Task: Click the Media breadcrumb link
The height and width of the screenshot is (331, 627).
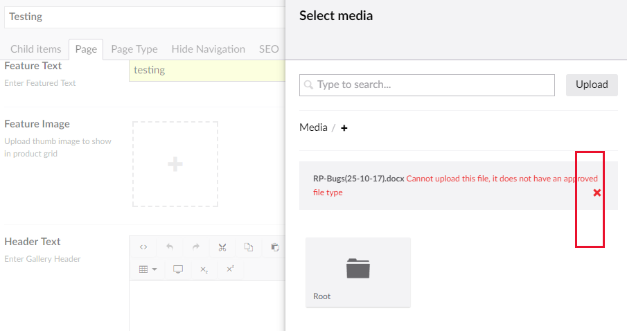Action: coord(313,127)
